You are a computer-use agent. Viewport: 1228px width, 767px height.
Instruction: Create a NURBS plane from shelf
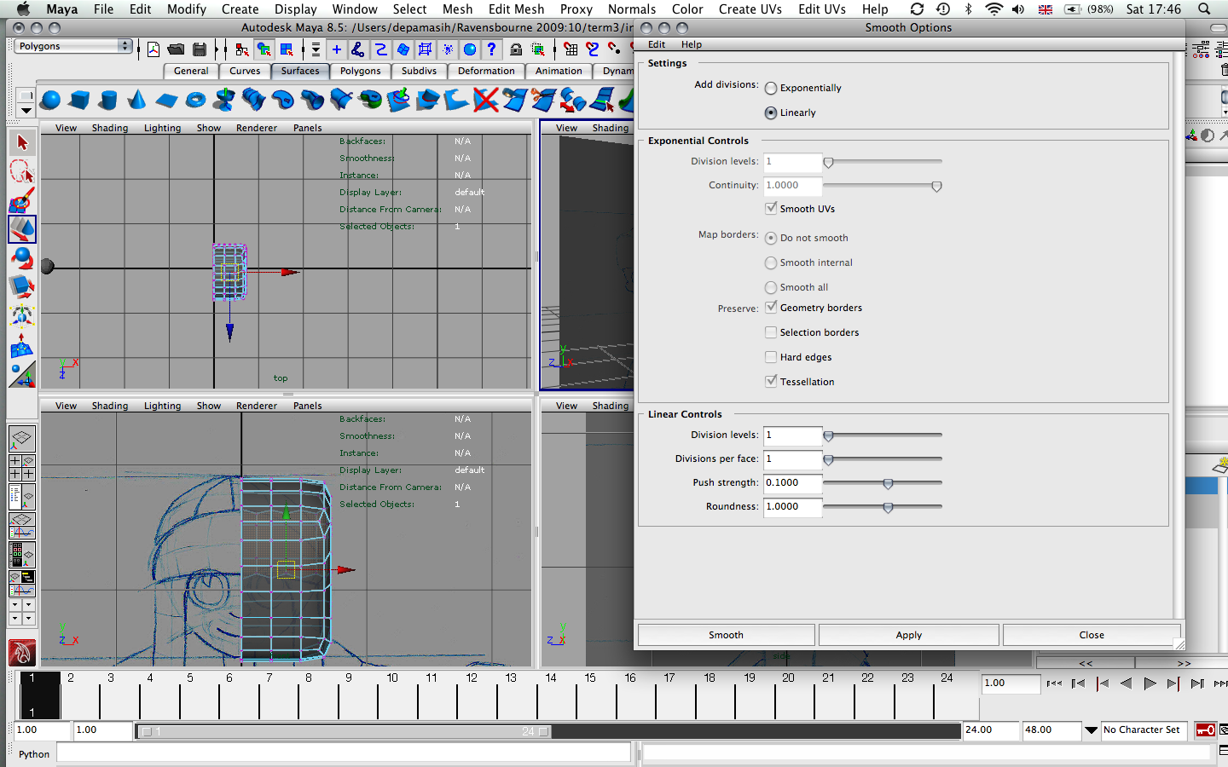pos(166,101)
